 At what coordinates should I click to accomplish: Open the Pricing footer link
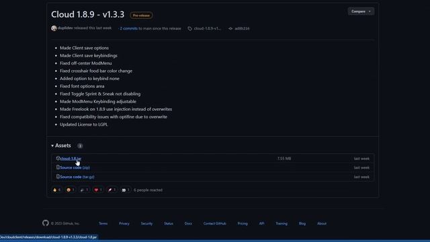point(243,224)
